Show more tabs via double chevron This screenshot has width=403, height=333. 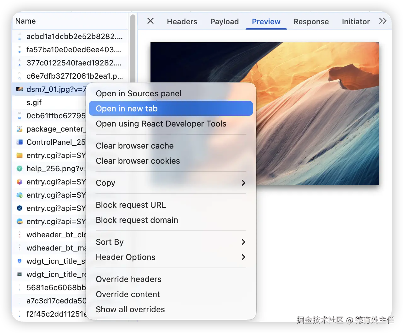coord(383,21)
